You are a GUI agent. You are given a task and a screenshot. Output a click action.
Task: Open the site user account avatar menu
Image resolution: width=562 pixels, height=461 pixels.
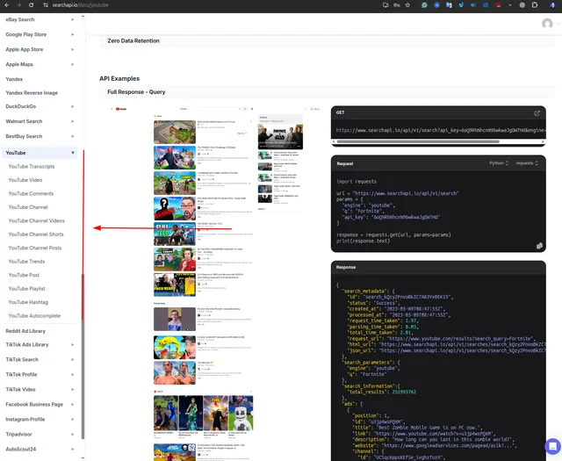click(x=547, y=24)
